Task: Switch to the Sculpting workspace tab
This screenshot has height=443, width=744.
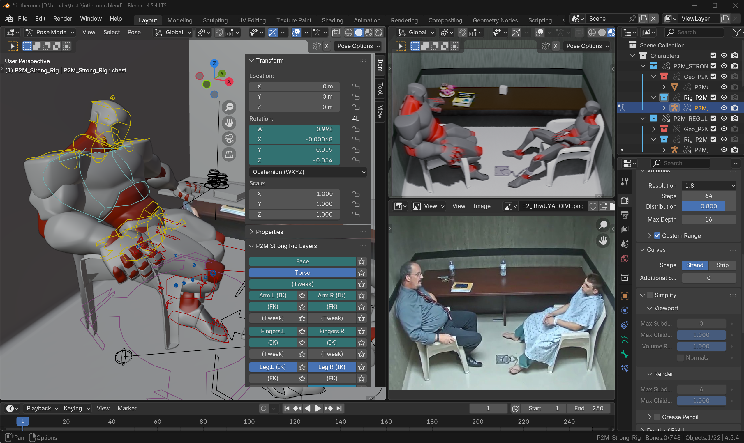Action: click(215, 20)
